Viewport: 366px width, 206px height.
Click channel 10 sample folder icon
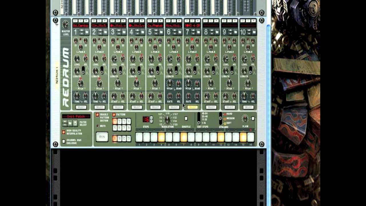pos(254,32)
